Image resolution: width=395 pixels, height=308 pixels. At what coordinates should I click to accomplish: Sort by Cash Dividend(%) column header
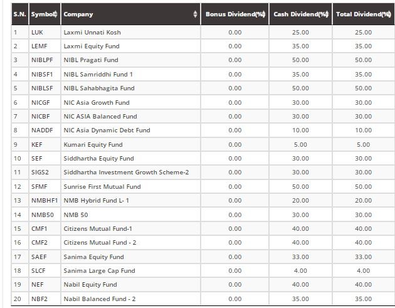click(x=300, y=14)
